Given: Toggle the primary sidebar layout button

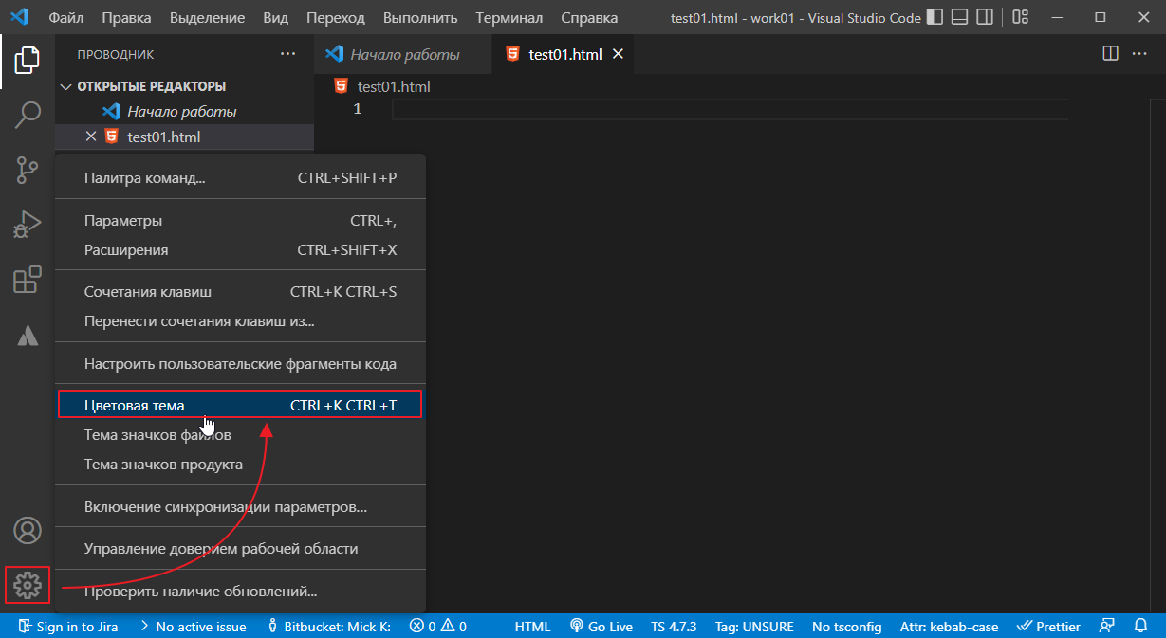Looking at the screenshot, I should (935, 17).
